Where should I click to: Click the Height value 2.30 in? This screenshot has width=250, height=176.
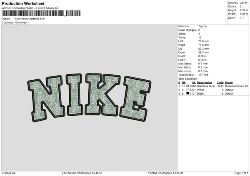click(x=244, y=10)
